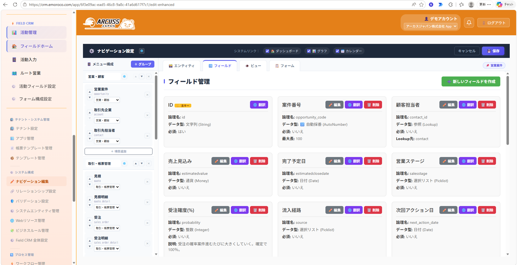Edit the 受注確度(%) field
The width and height of the screenshot is (517, 265).
pyautogui.click(x=220, y=210)
